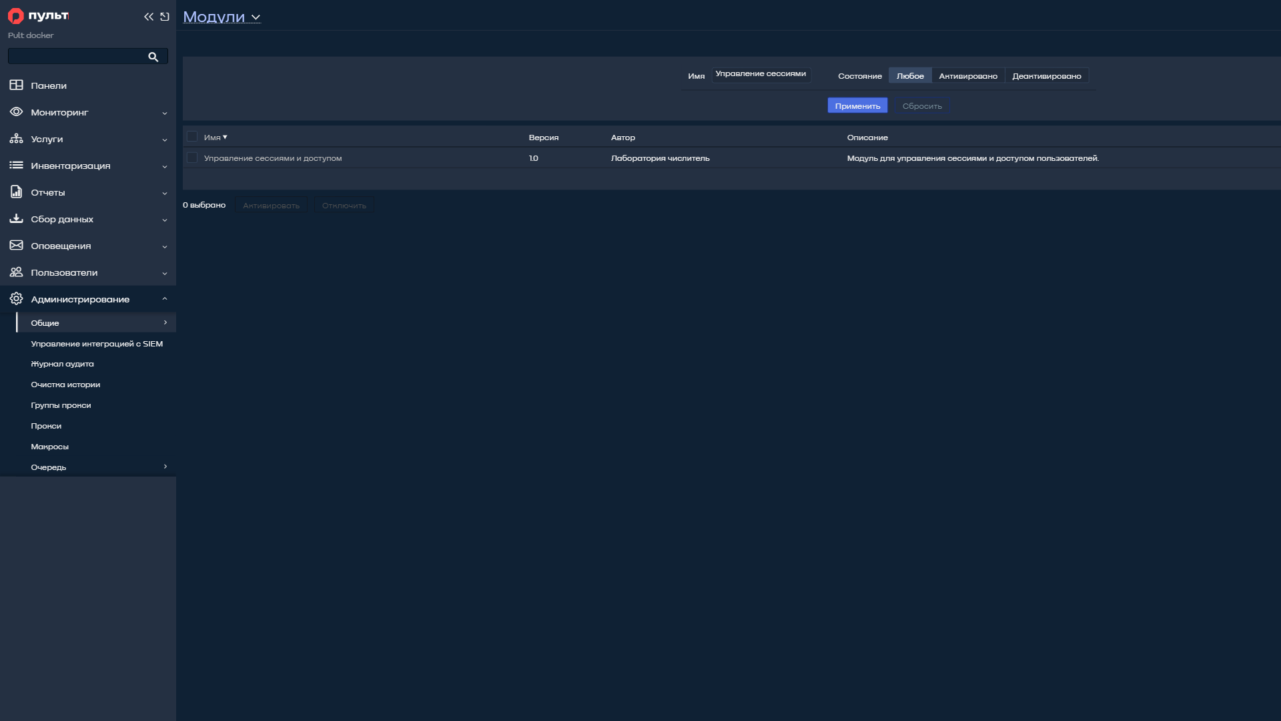Click the Услуги hierarchy icon
The image size is (1281, 721).
coord(16,139)
